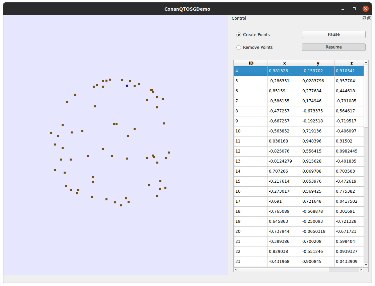
Task: Select the highlighted row with ID 4
Action: (x=299, y=71)
